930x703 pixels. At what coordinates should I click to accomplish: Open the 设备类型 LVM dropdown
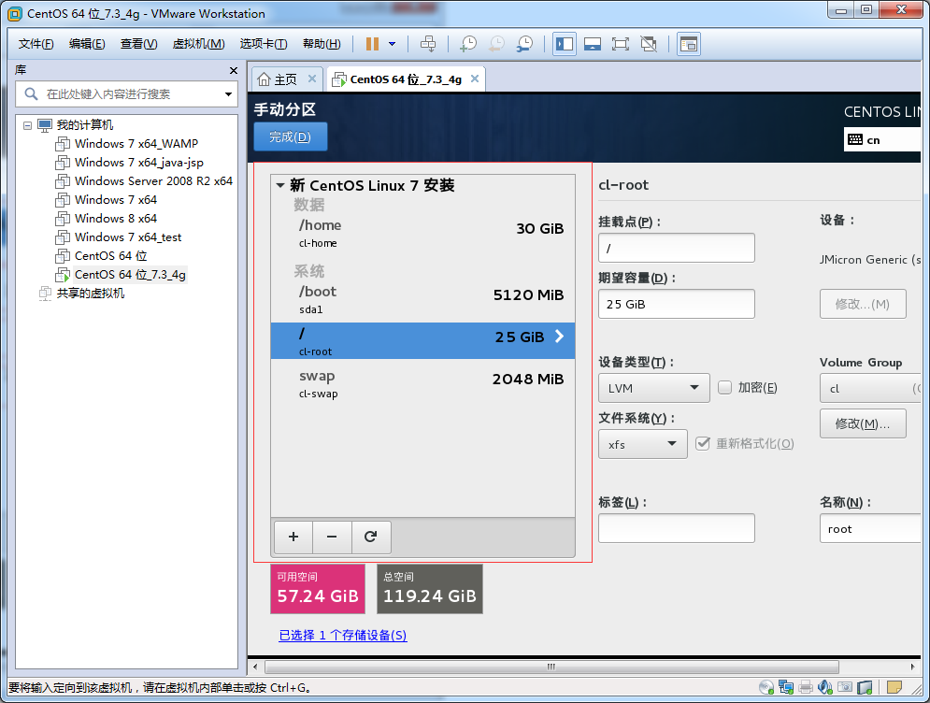pos(653,388)
